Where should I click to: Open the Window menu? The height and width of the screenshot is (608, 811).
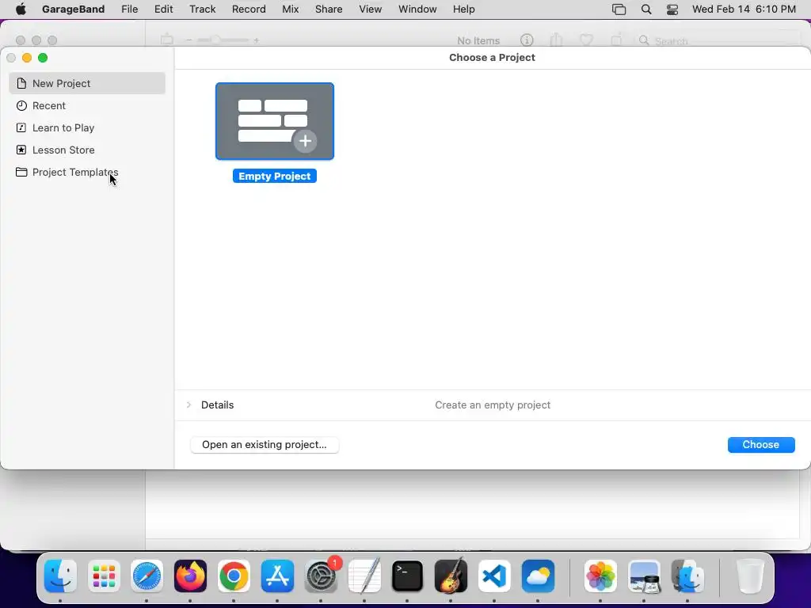pos(417,9)
